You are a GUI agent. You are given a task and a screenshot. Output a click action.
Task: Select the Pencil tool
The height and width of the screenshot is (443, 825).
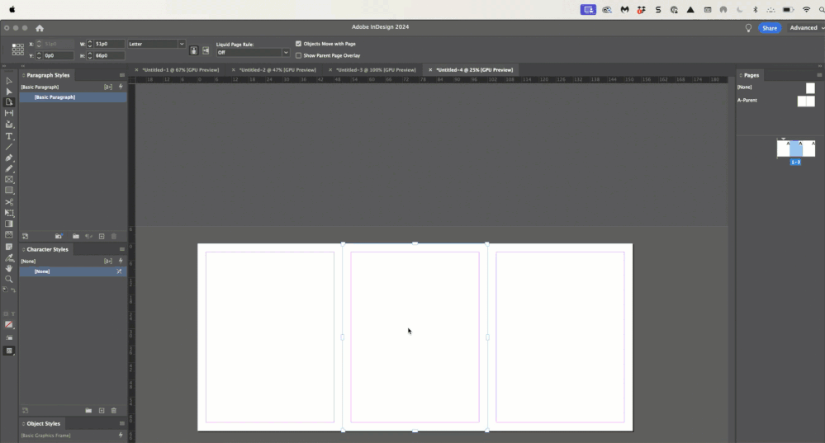click(x=9, y=168)
